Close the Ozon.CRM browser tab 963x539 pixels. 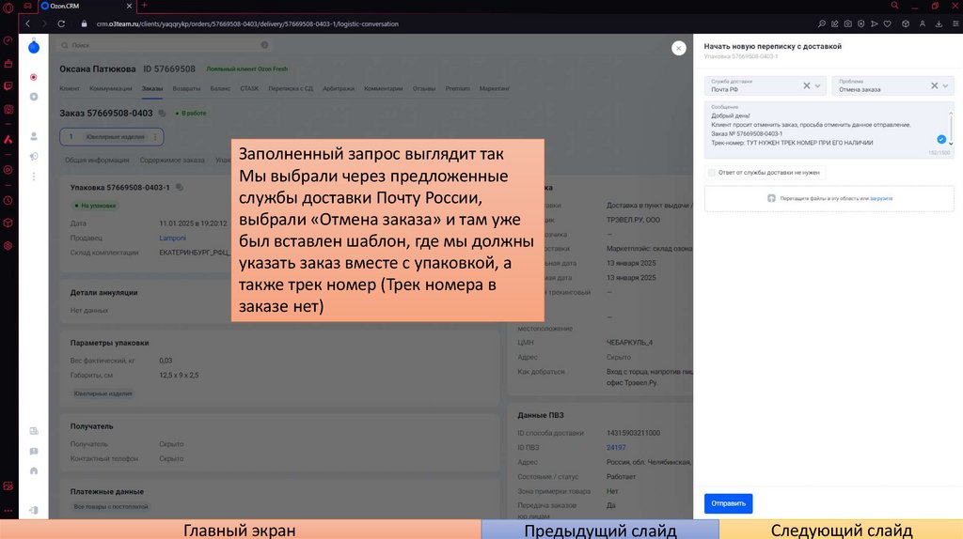pyautogui.click(x=129, y=6)
